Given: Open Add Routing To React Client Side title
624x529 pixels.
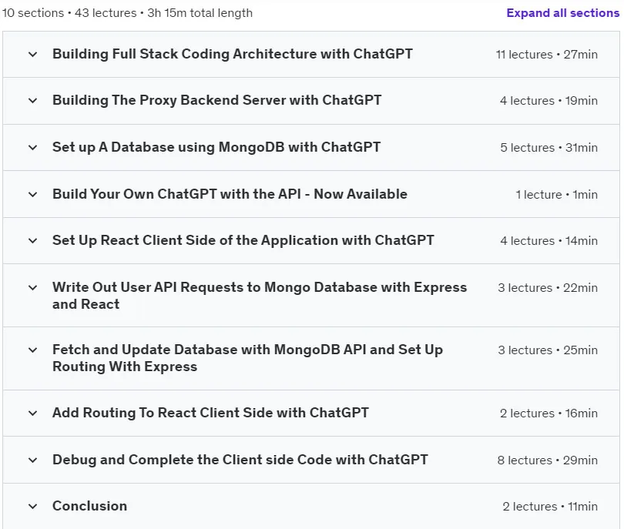Looking at the screenshot, I should (x=210, y=413).
